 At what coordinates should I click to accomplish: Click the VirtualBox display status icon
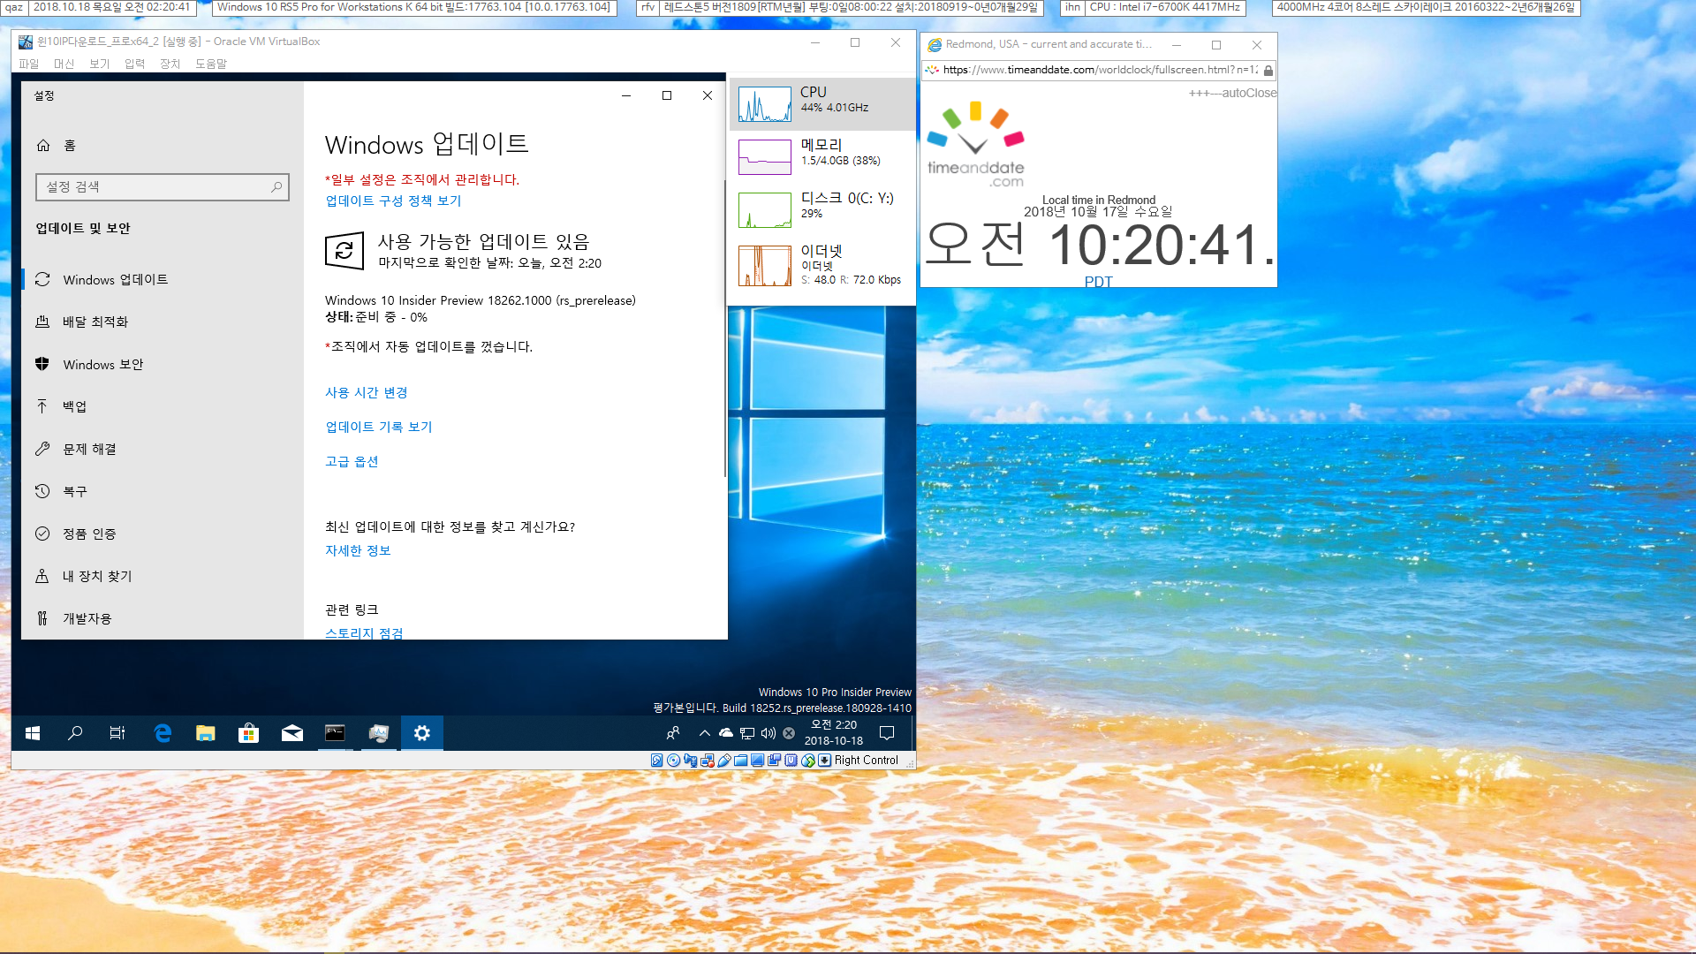pyautogui.click(x=757, y=761)
